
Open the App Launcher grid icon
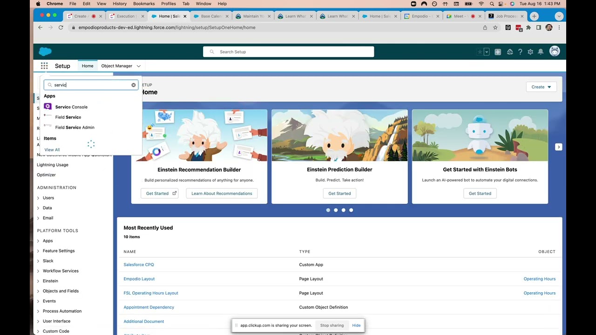44,66
